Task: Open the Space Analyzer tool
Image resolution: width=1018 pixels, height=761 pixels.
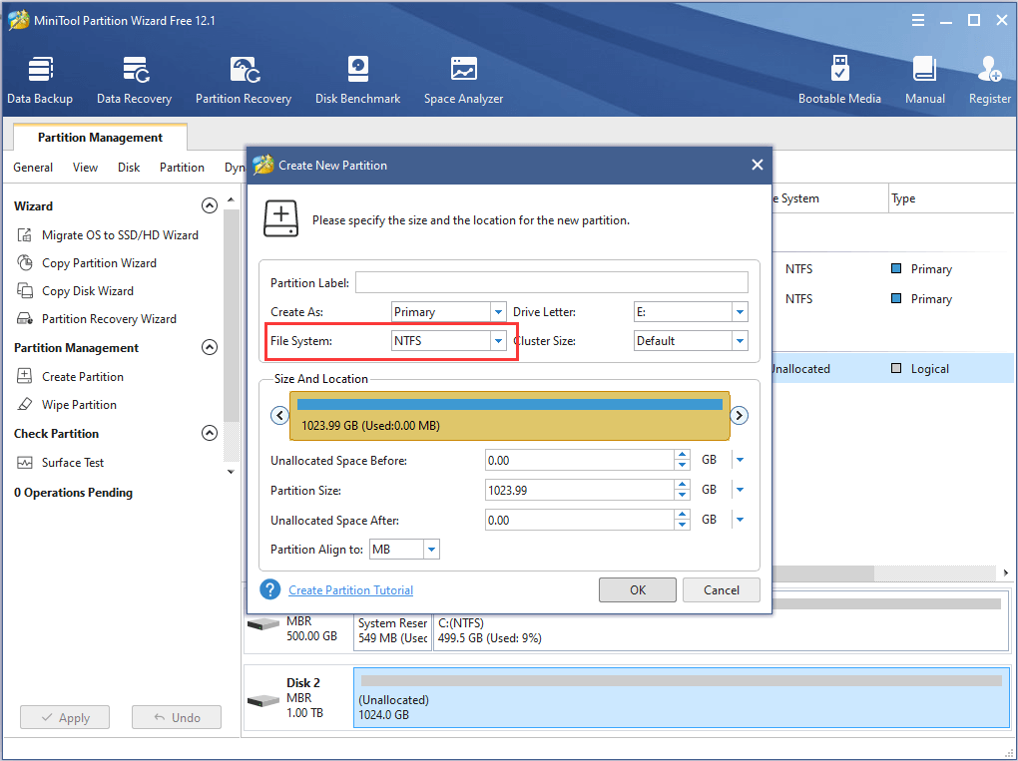Action: (x=463, y=81)
